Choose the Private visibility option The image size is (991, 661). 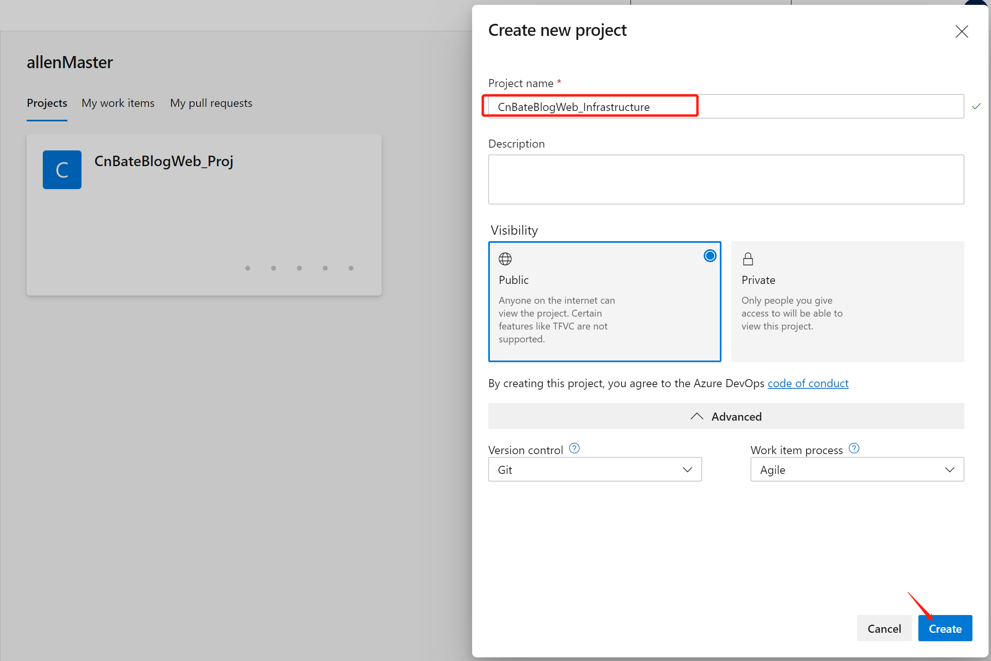[x=847, y=301]
